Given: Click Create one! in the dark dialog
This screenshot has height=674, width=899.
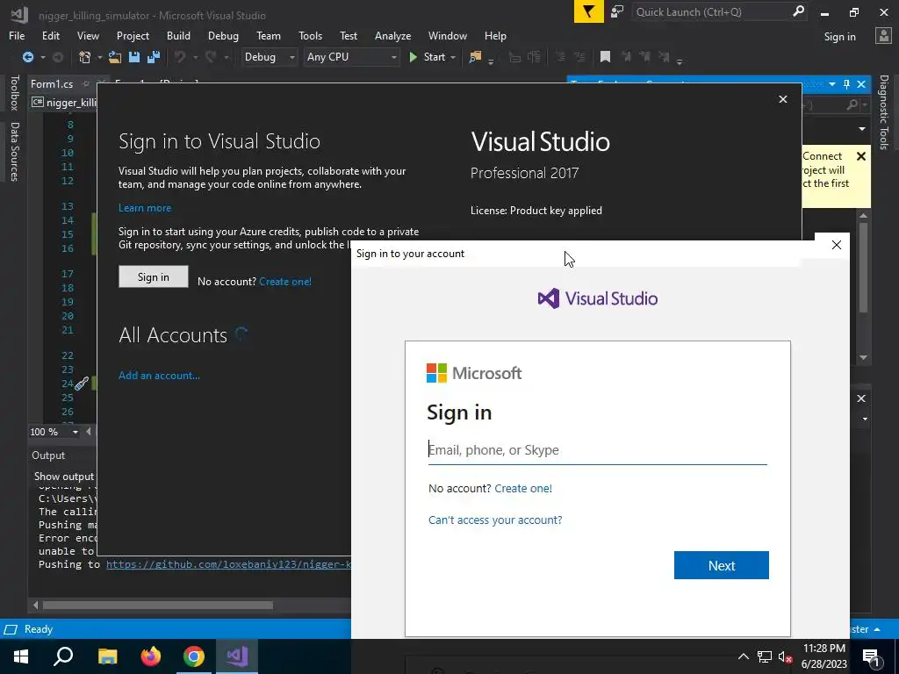Looking at the screenshot, I should click(285, 282).
